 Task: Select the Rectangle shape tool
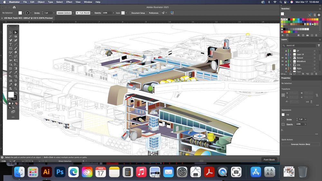(11, 49)
